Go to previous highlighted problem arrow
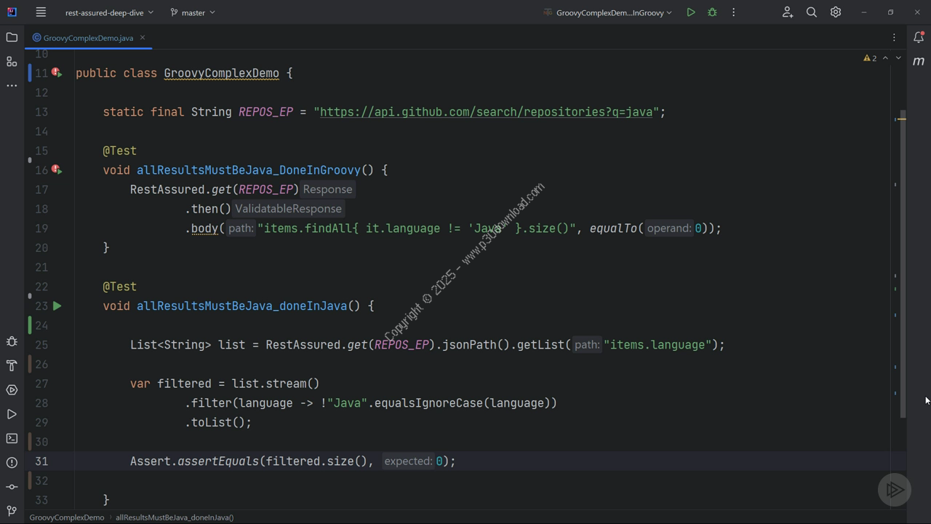The image size is (931, 524). [x=885, y=57]
